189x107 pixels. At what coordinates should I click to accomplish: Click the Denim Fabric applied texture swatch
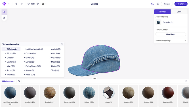158,22
